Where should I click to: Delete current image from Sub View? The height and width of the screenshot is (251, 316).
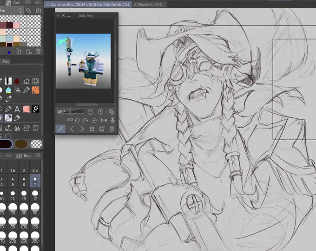coord(112,129)
